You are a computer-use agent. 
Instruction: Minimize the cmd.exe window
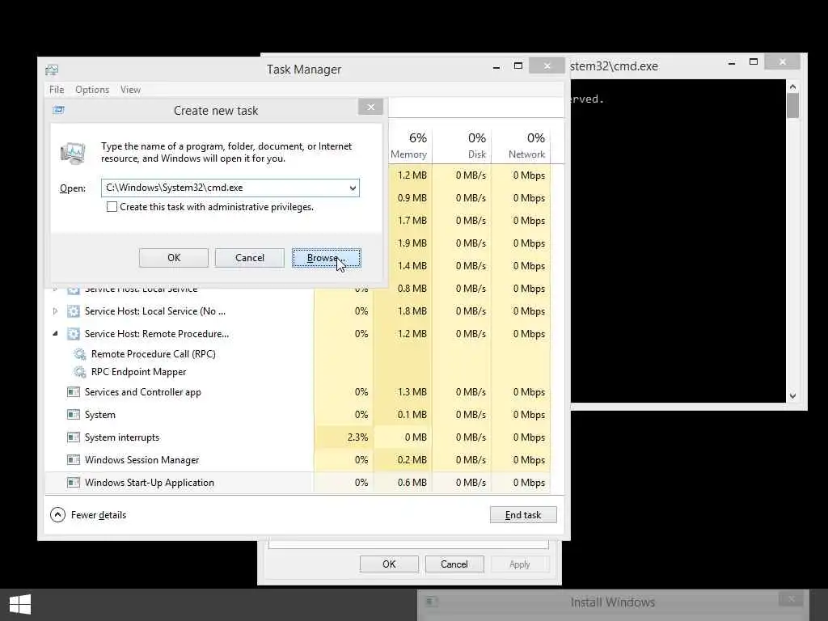click(x=731, y=63)
